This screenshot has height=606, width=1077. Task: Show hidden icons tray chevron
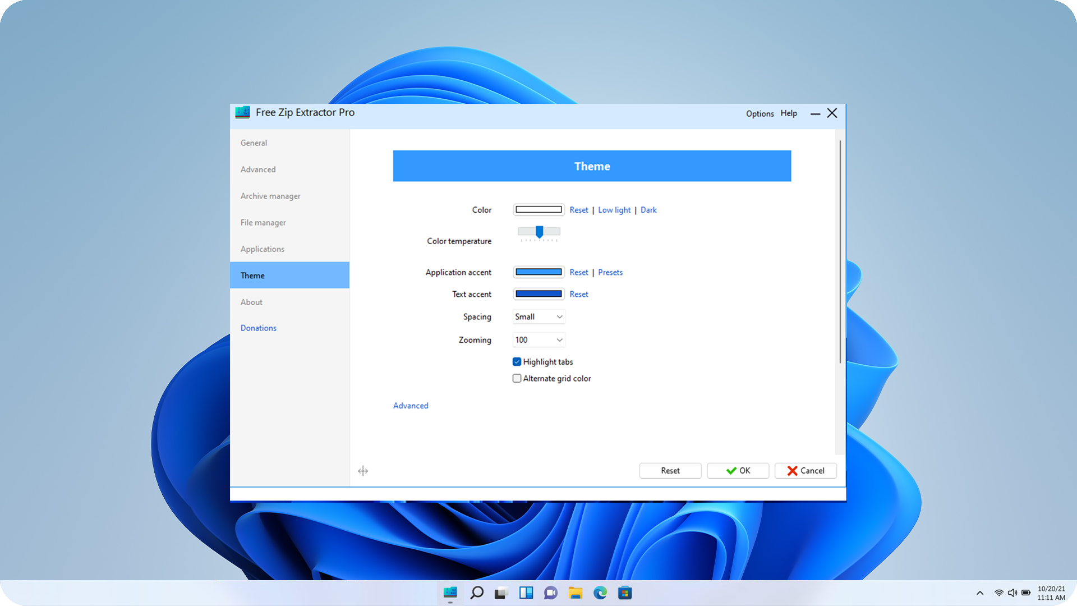[980, 593]
